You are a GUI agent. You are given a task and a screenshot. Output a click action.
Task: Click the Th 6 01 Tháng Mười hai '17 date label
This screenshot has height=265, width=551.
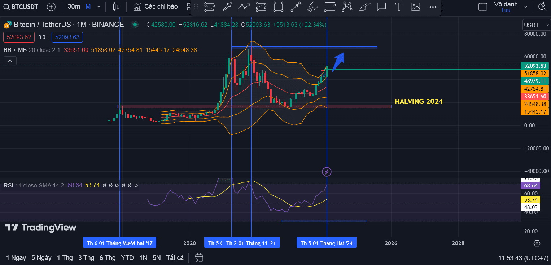click(x=120, y=243)
